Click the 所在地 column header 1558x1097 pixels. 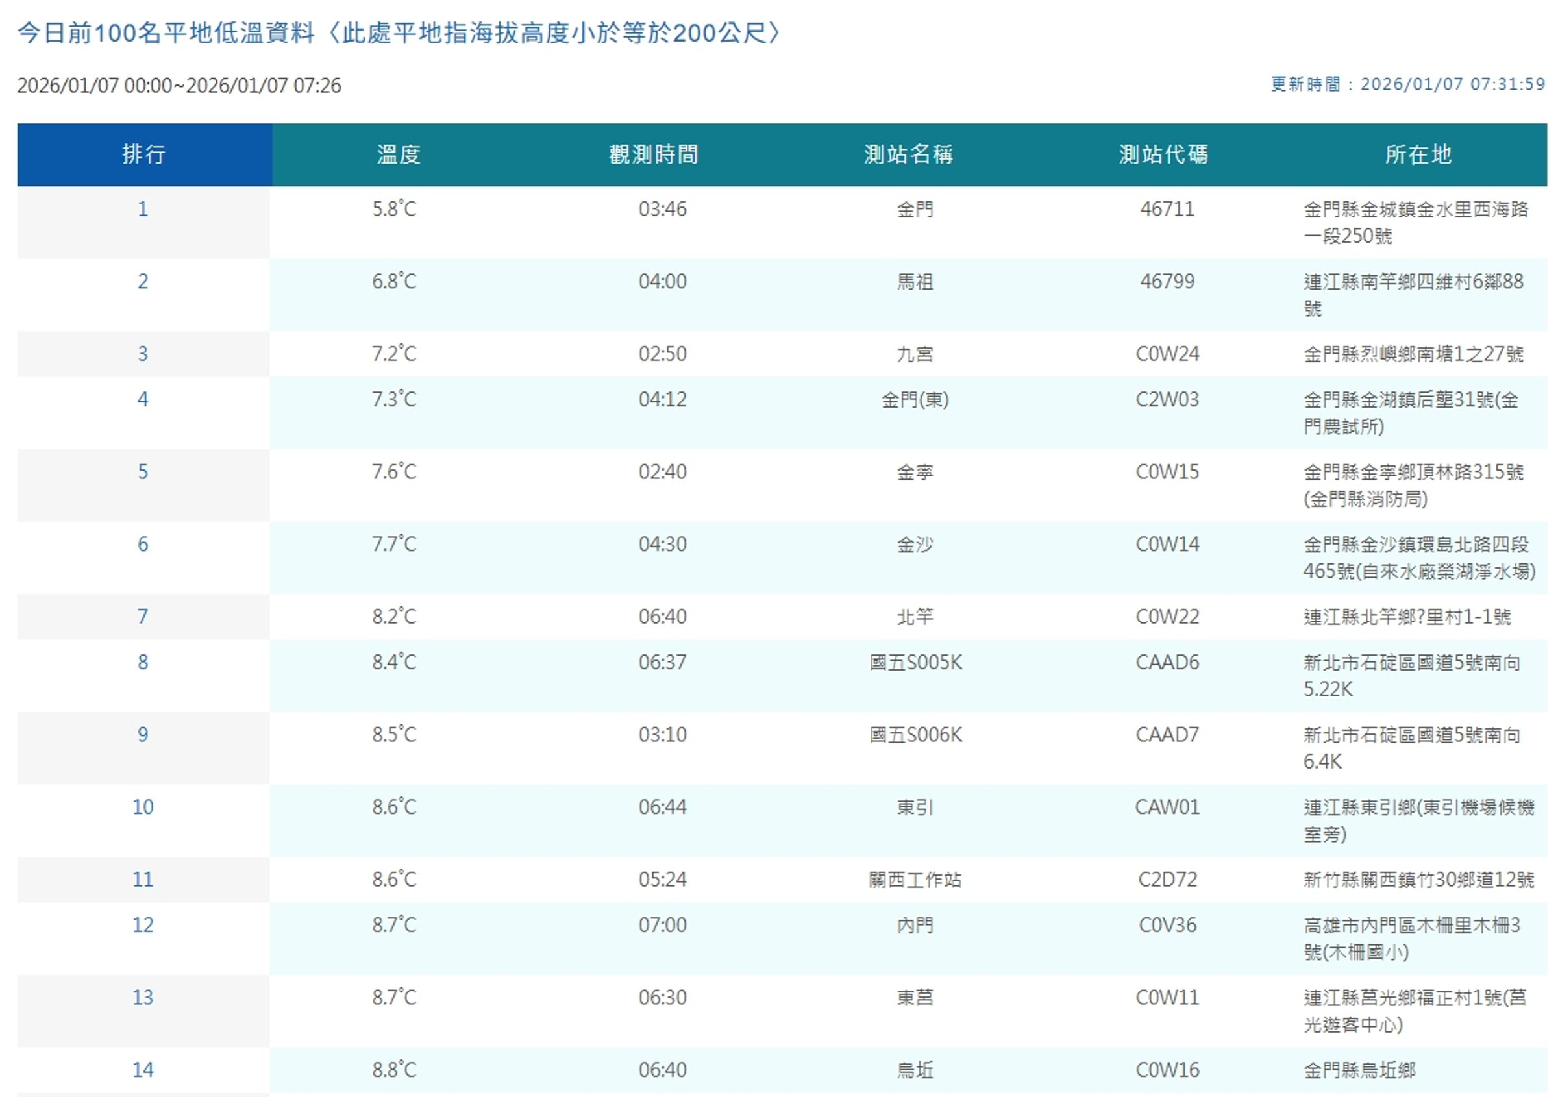click(1419, 154)
